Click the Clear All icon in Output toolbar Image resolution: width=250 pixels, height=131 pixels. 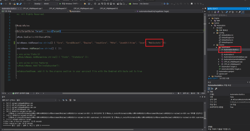[x=70, y=100]
